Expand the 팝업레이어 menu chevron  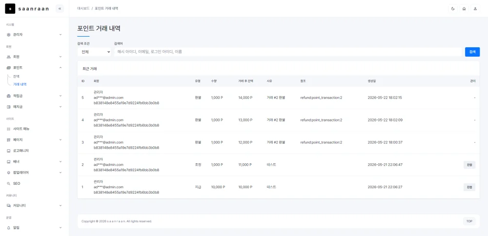(x=61, y=173)
